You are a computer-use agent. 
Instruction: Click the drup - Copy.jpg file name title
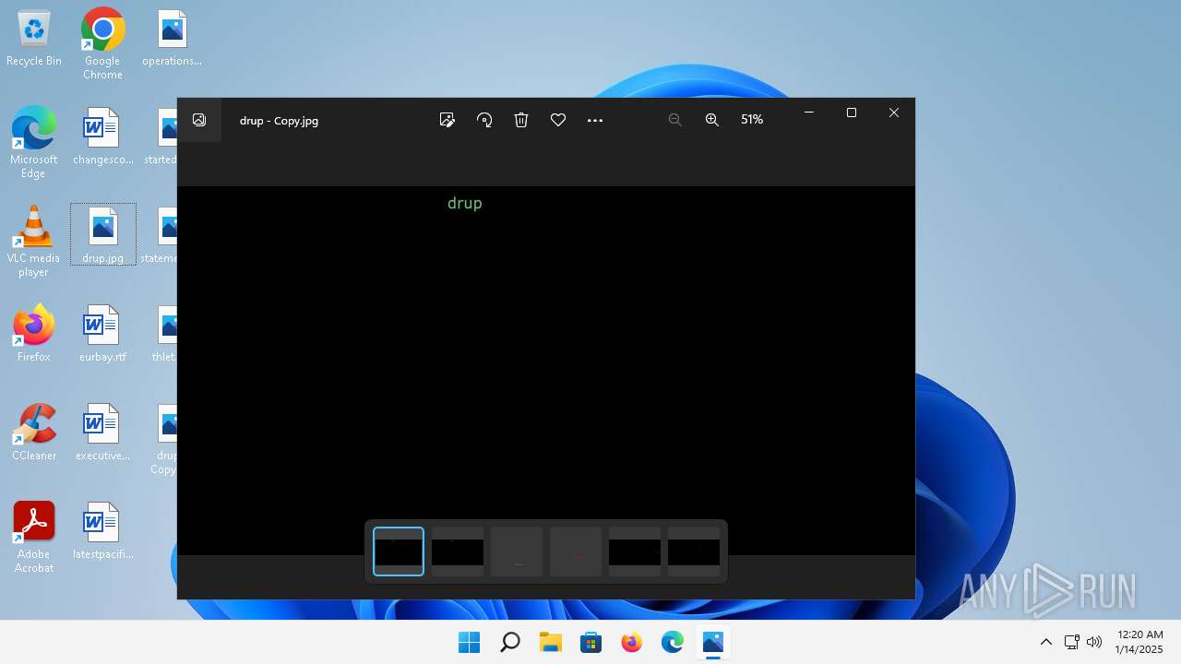pos(279,121)
